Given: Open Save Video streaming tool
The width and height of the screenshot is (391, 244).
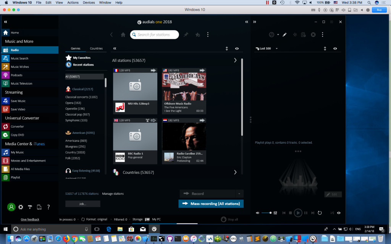Looking at the screenshot, I should point(30,109).
